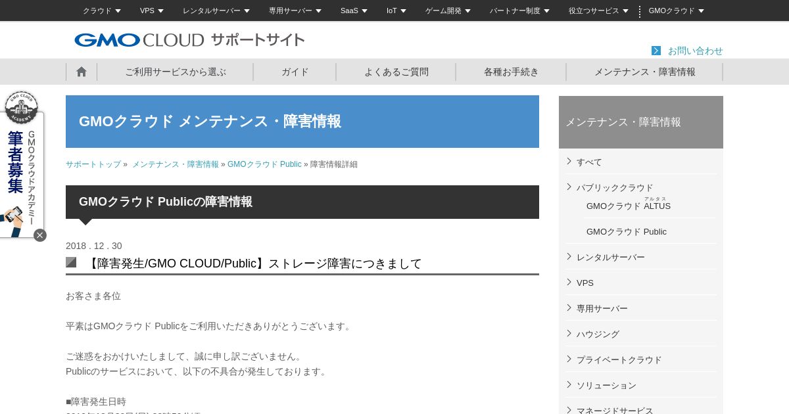Viewport: 789px width, 414px height.
Task: Click the GMO CLOUD support site logo
Action: click(189, 40)
